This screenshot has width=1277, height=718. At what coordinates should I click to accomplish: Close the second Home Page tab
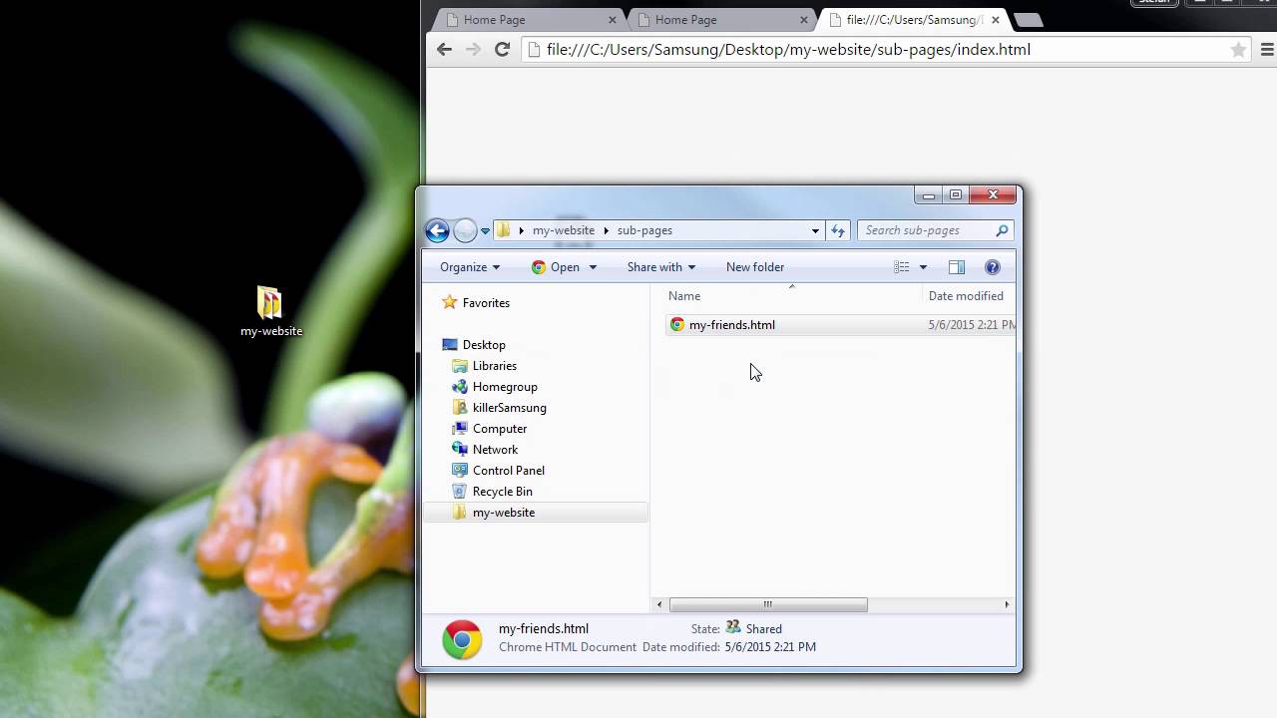(804, 20)
